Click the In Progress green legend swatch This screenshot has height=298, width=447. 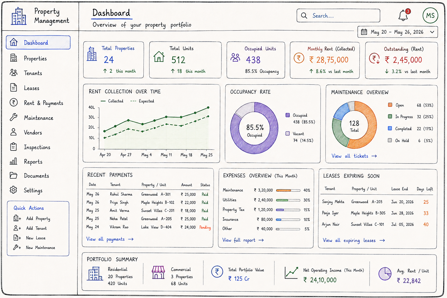click(390, 116)
